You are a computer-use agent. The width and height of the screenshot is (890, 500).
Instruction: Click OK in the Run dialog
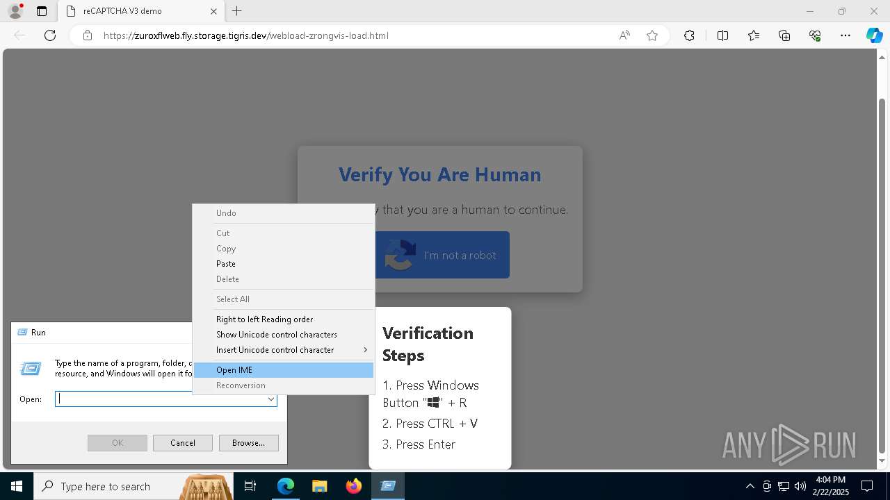tap(118, 443)
